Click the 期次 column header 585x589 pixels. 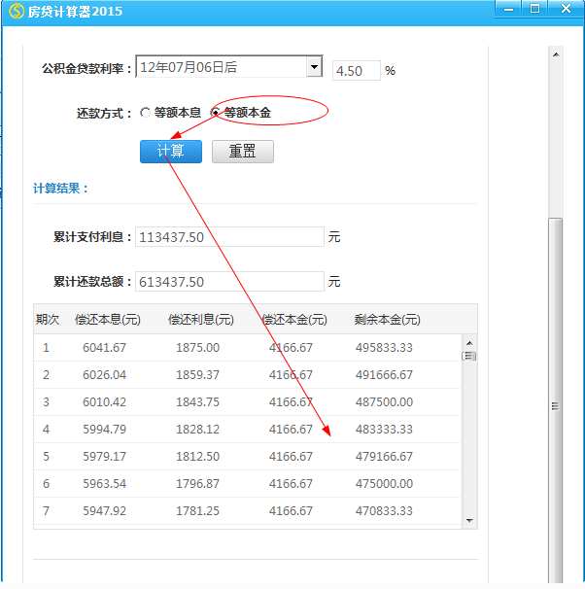(x=48, y=320)
